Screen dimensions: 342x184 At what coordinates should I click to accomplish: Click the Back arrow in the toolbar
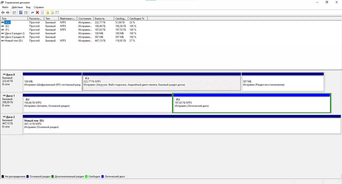(3, 13)
